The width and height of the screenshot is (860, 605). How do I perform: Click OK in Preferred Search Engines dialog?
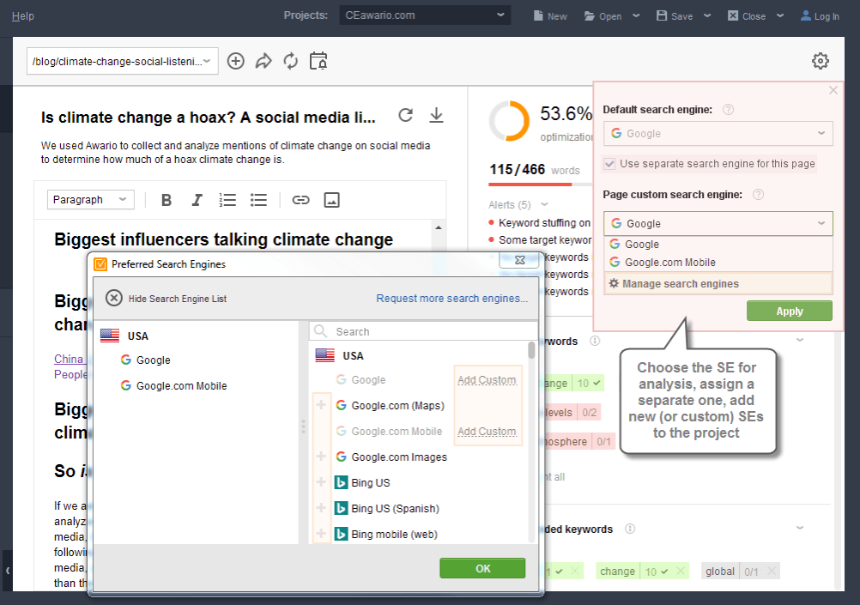coord(482,568)
